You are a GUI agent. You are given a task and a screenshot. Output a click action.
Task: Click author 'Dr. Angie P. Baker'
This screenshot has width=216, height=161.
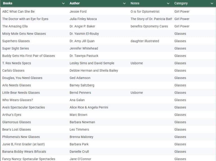click(x=82, y=26)
